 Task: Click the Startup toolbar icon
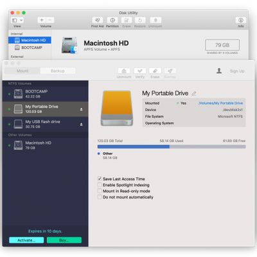pyautogui.click(x=170, y=71)
